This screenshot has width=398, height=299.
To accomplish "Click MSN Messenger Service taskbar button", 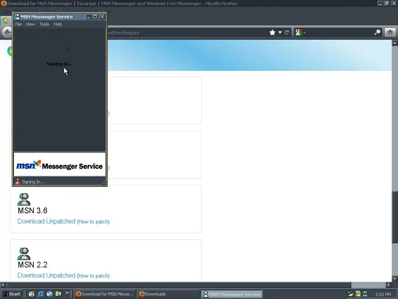I will (x=232, y=294).
